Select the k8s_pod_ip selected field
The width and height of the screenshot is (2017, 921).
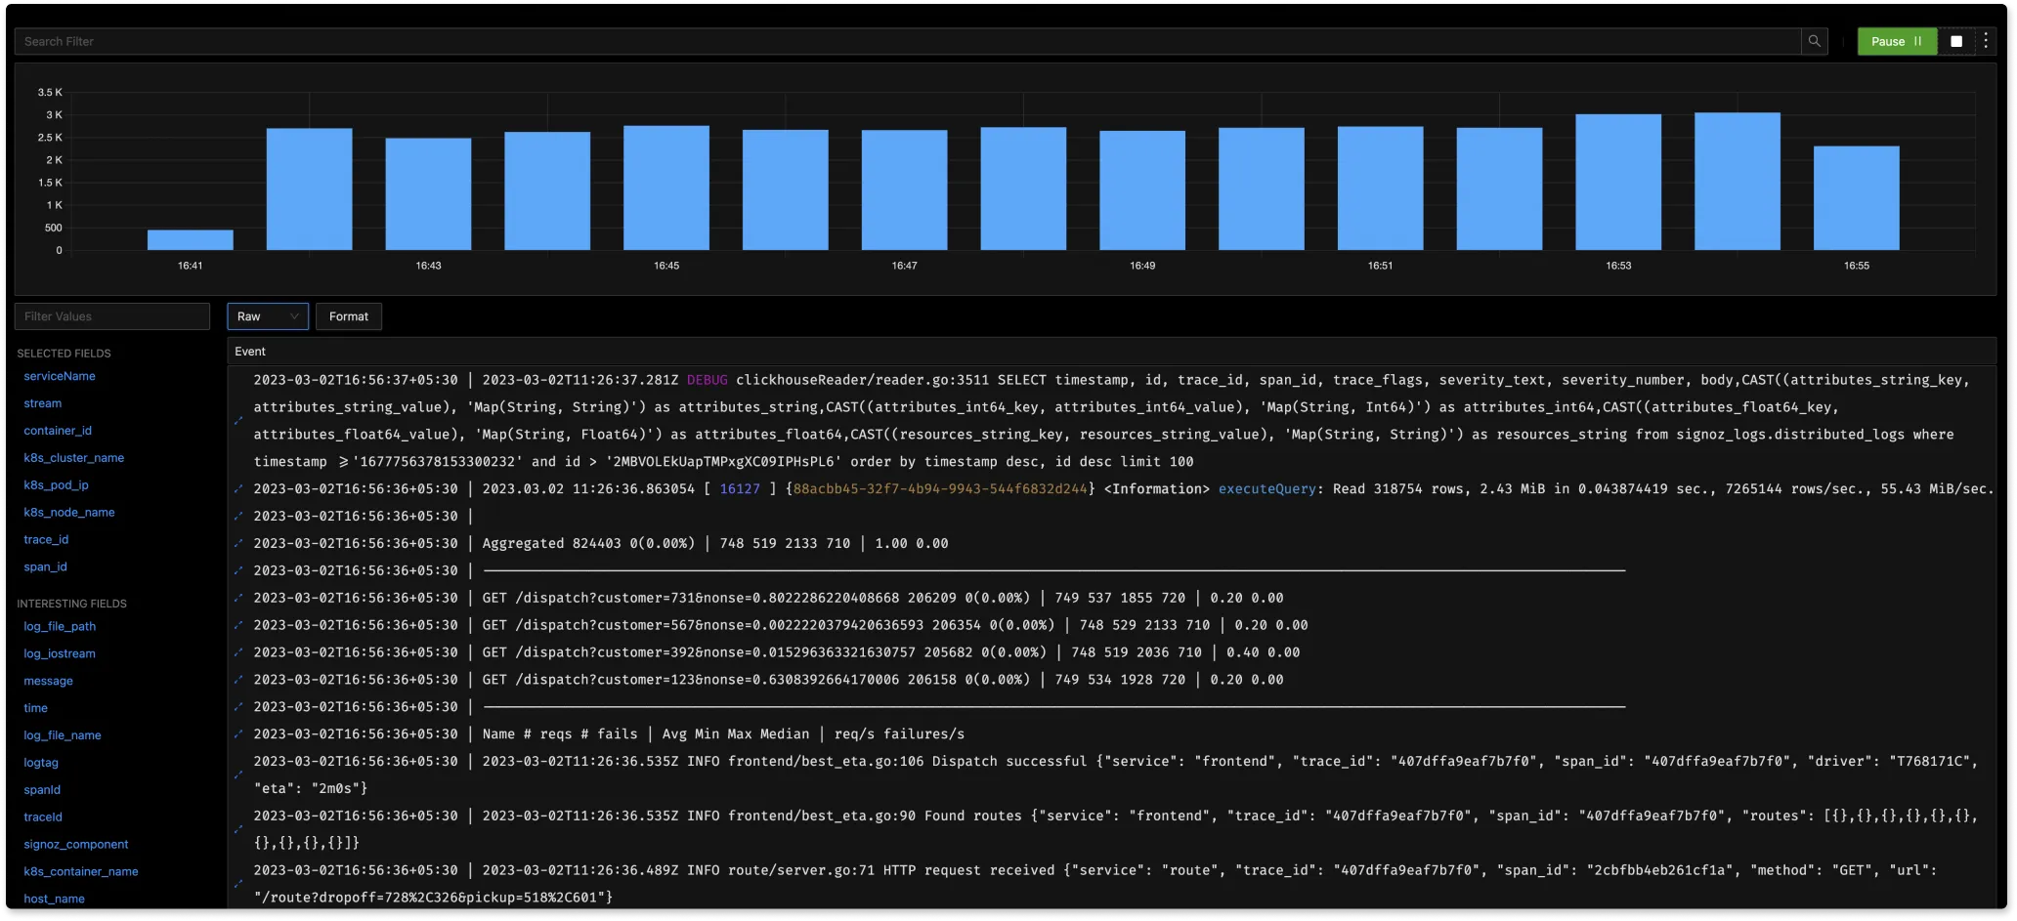(x=57, y=485)
